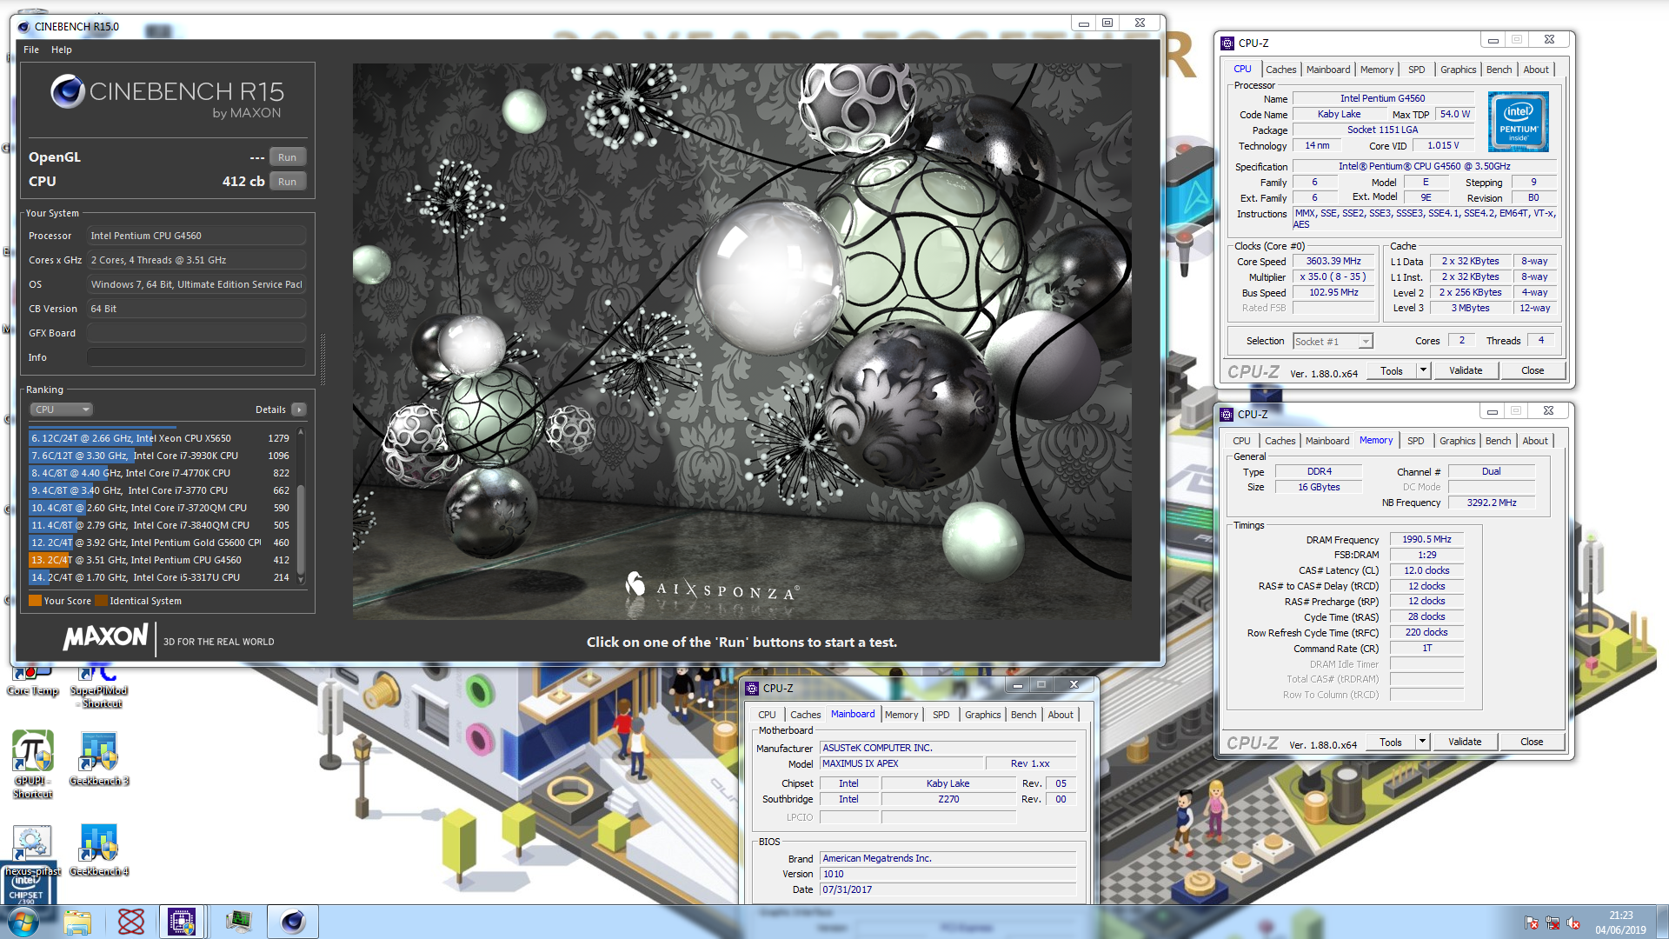Open Geekbench 4 desktop icon
This screenshot has width=1669, height=939.
point(98,849)
